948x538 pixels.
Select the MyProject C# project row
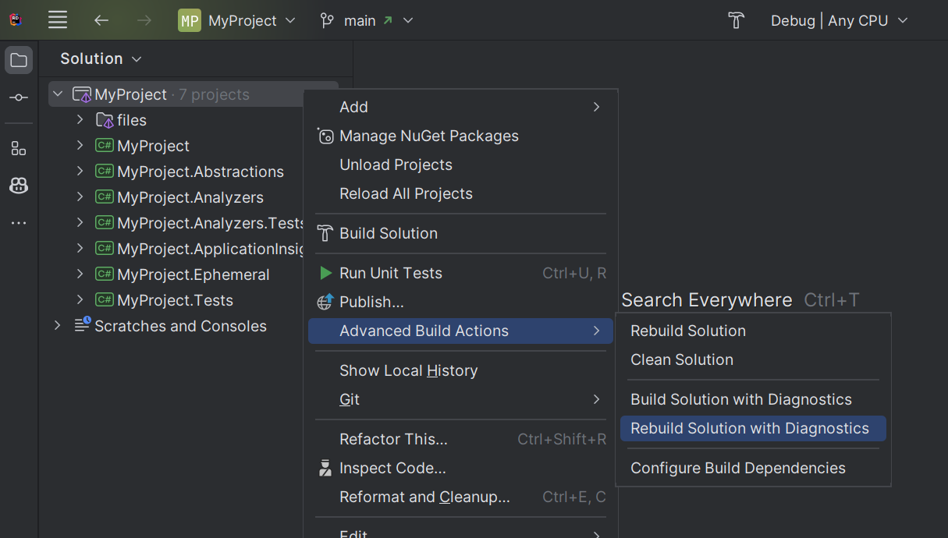(x=176, y=146)
